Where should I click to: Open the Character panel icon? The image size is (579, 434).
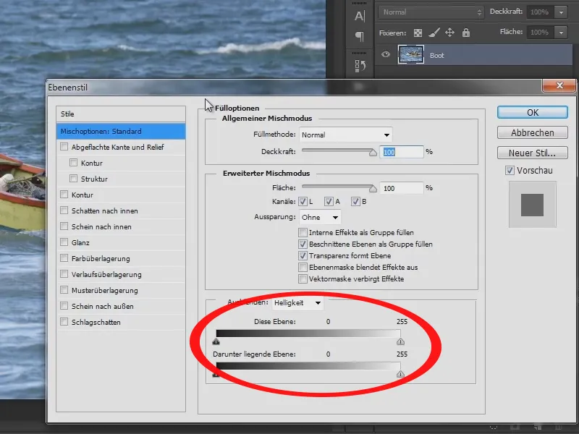[360, 16]
